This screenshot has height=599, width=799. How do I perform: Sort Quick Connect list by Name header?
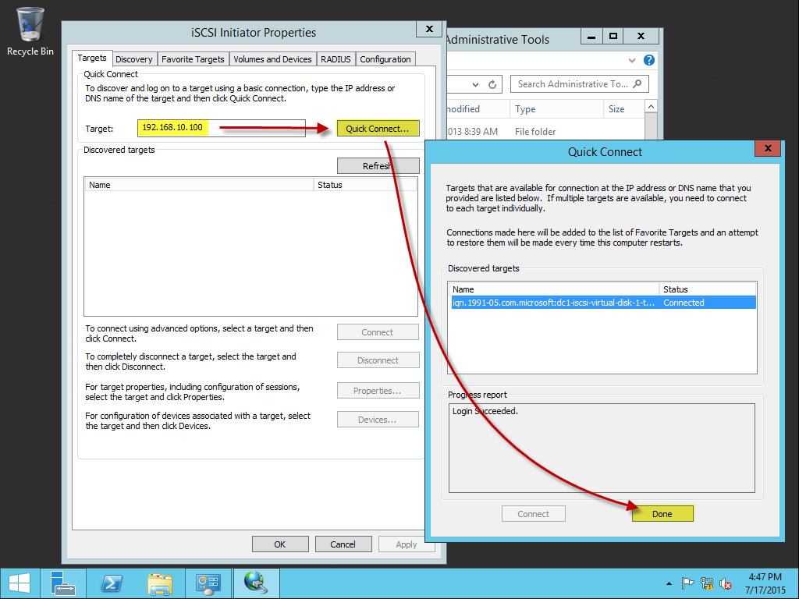tap(553, 289)
